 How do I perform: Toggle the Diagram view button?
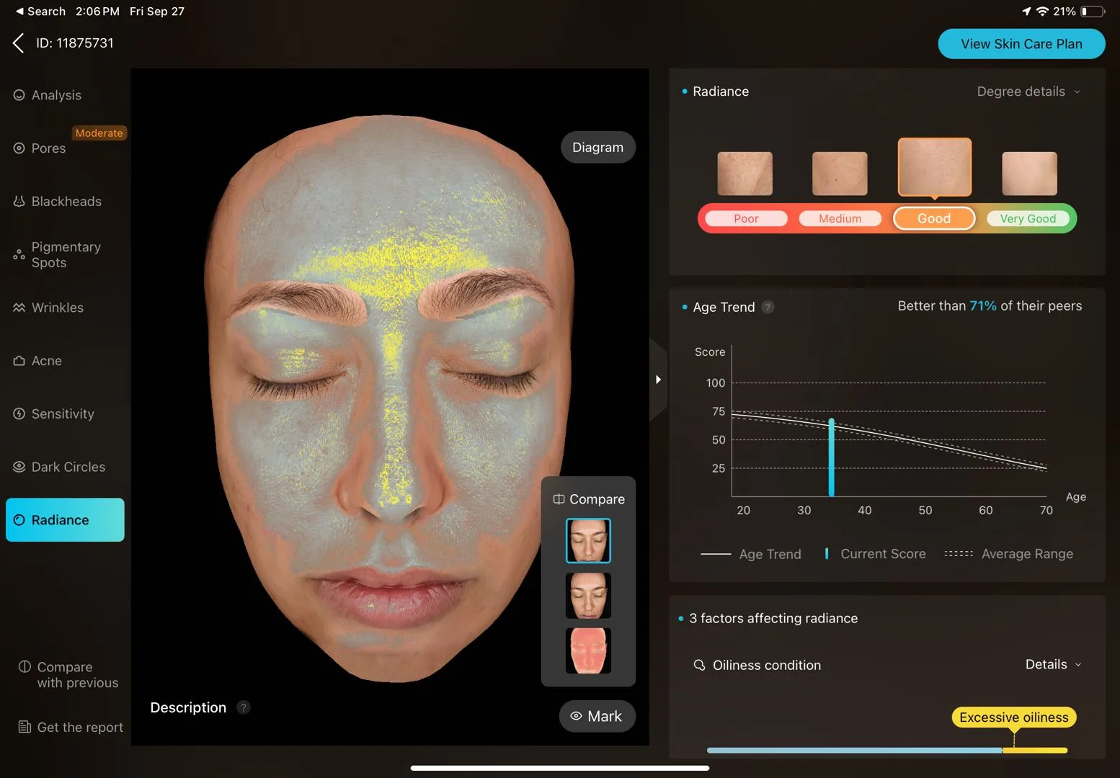tap(597, 147)
